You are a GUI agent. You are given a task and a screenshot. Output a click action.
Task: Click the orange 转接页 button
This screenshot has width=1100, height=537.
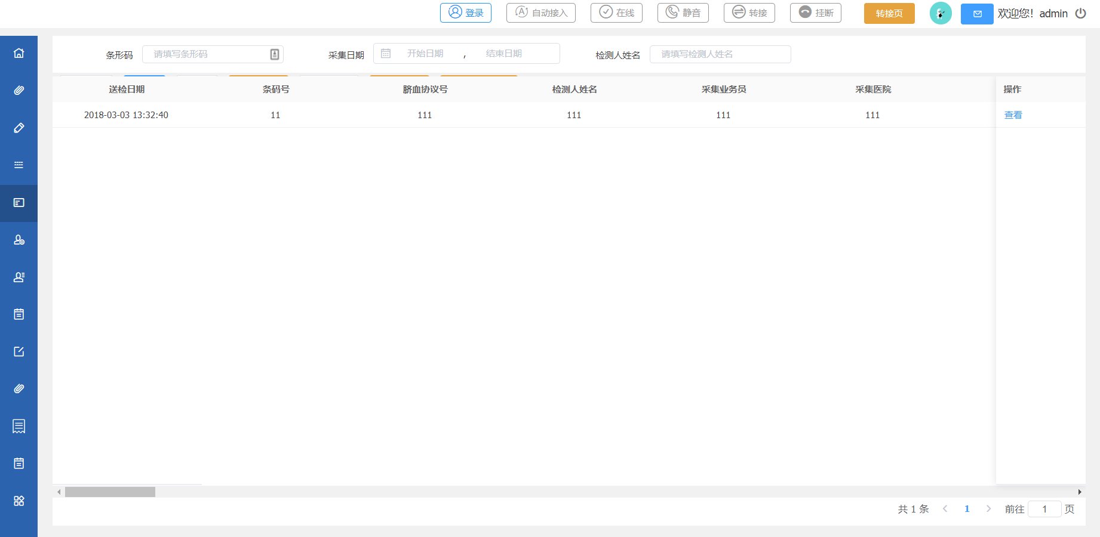pos(889,13)
